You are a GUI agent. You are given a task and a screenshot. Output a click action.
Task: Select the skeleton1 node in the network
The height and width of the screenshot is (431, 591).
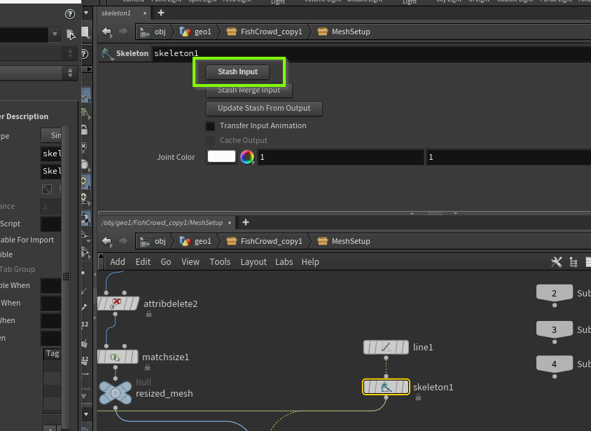click(386, 387)
